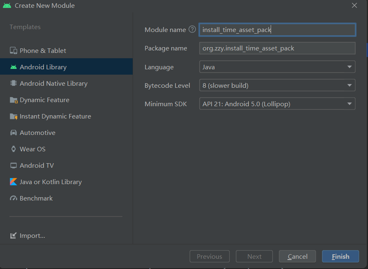Select the Benchmark label

point(36,198)
